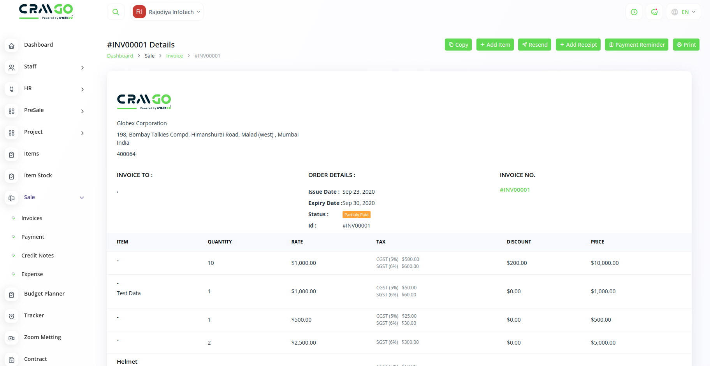The height and width of the screenshot is (366, 710).
Task: Click the CRMGO logo in sidebar
Action: (x=46, y=11)
